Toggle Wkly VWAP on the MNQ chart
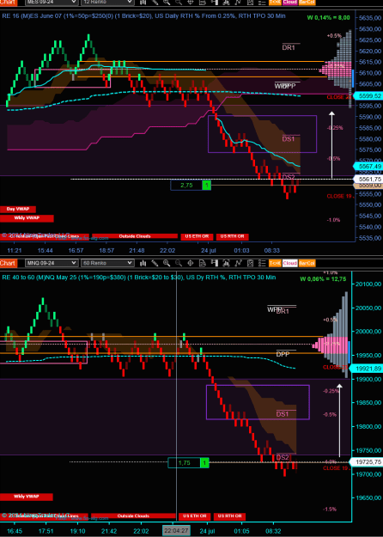 (27, 497)
